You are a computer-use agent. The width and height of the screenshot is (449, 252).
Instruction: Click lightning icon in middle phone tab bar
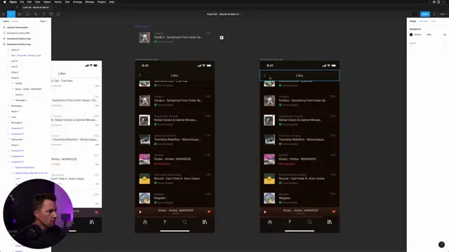pos(165,222)
